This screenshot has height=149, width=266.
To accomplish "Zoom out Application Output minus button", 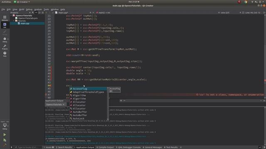I will [125, 101].
